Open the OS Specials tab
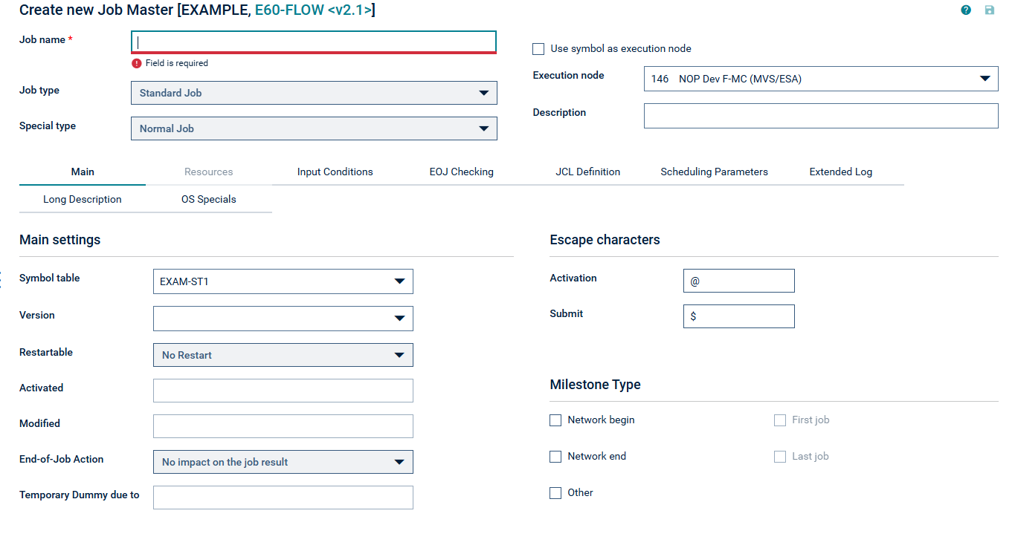Viewport: 1015px width, 551px height. click(x=209, y=199)
